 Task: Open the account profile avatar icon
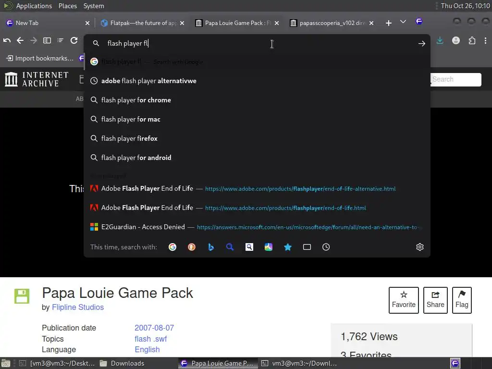point(456,40)
